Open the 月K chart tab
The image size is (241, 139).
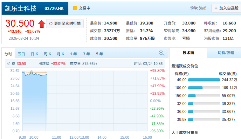pyautogui.click(x=60, y=54)
